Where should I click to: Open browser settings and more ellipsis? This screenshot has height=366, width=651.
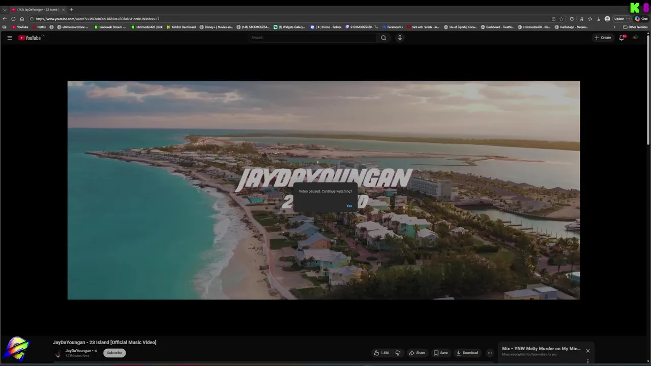click(629, 19)
